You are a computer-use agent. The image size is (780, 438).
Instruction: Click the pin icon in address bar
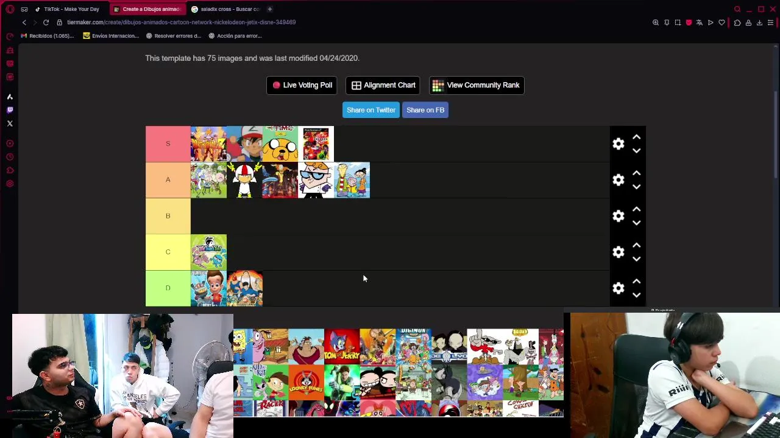click(x=667, y=23)
